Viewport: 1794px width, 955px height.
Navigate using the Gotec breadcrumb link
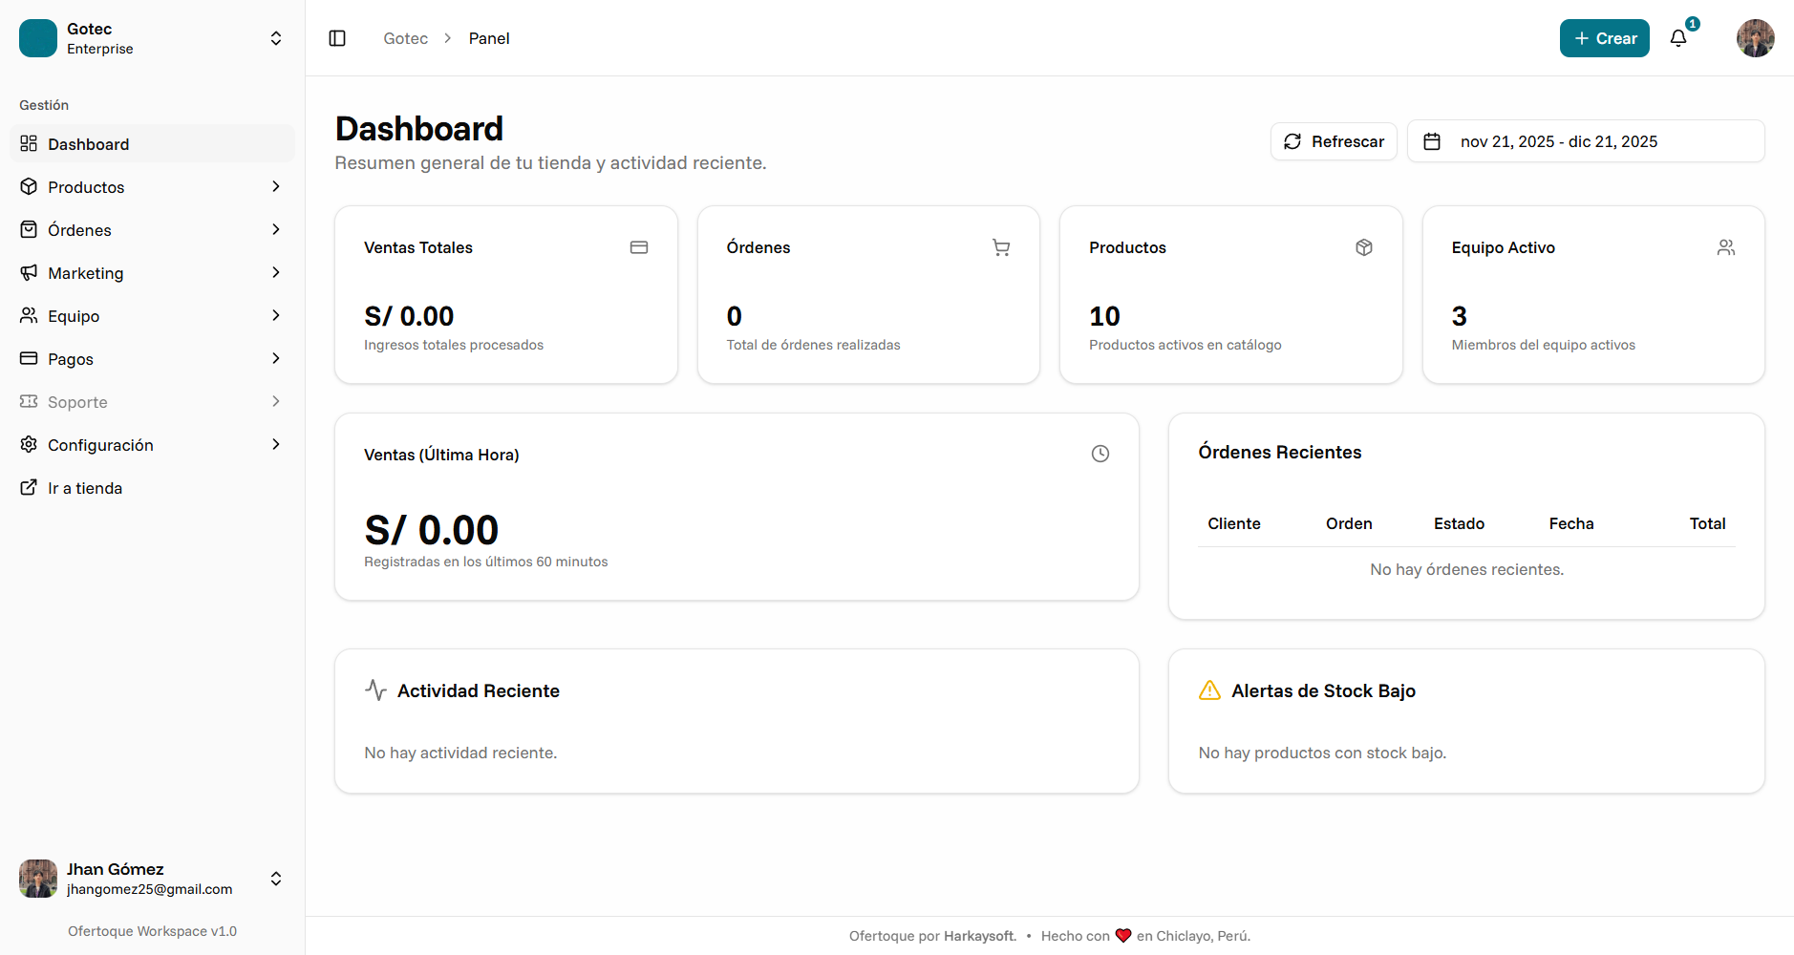(405, 38)
